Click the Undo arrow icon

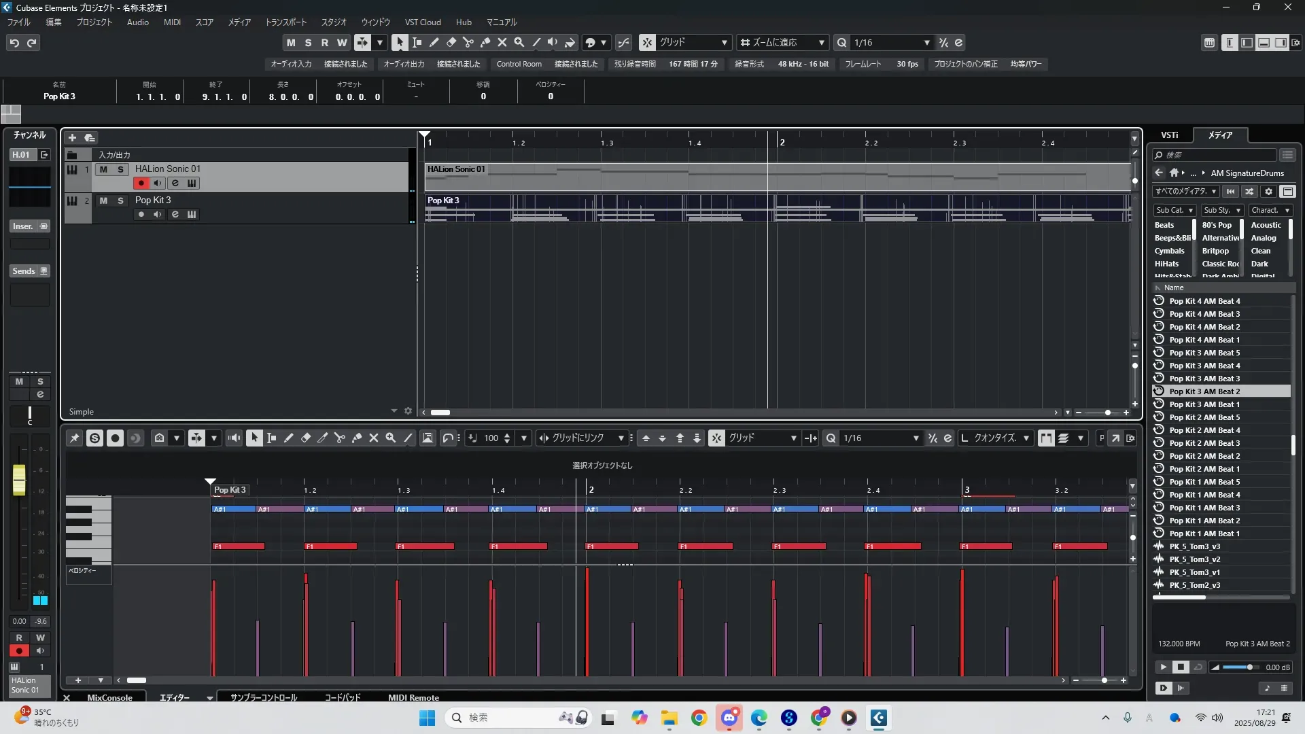(14, 43)
